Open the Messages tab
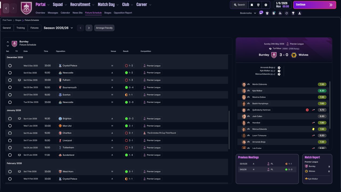The image size is (341, 192). (53, 13)
